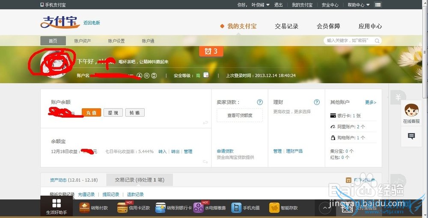Click the 水电煤缴费 icon
Image resolution: width=428 pixels, height=218 pixels.
(x=199, y=208)
